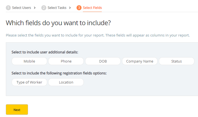Click the step 2 number circle
198x117 pixels.
point(44,8)
